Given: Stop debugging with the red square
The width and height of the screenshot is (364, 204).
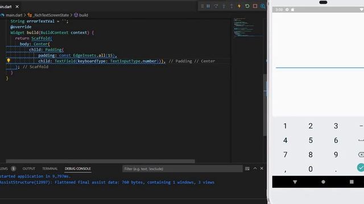Looking at the screenshot, I should [x=255, y=6].
